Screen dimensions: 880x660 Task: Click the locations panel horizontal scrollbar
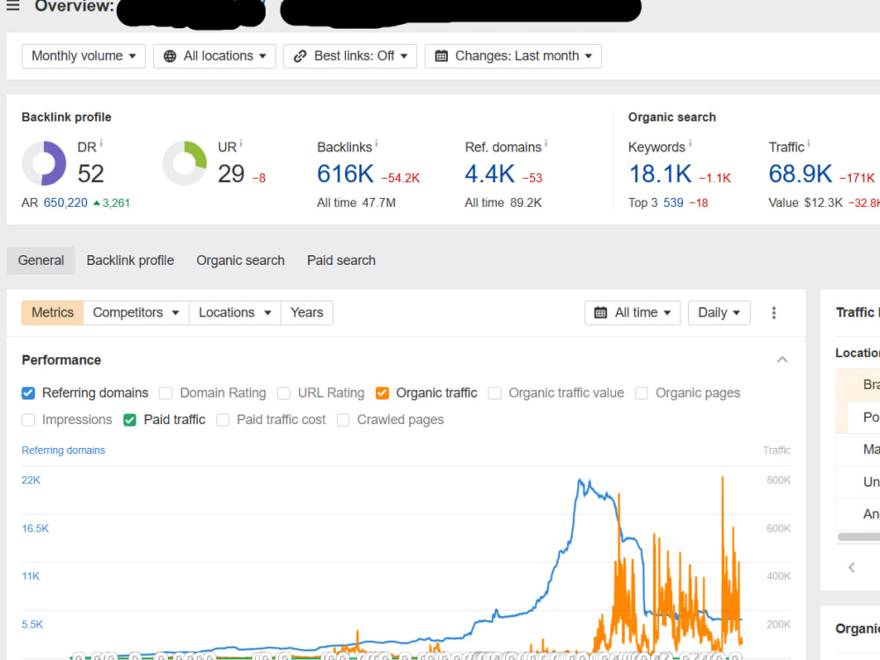[859, 537]
